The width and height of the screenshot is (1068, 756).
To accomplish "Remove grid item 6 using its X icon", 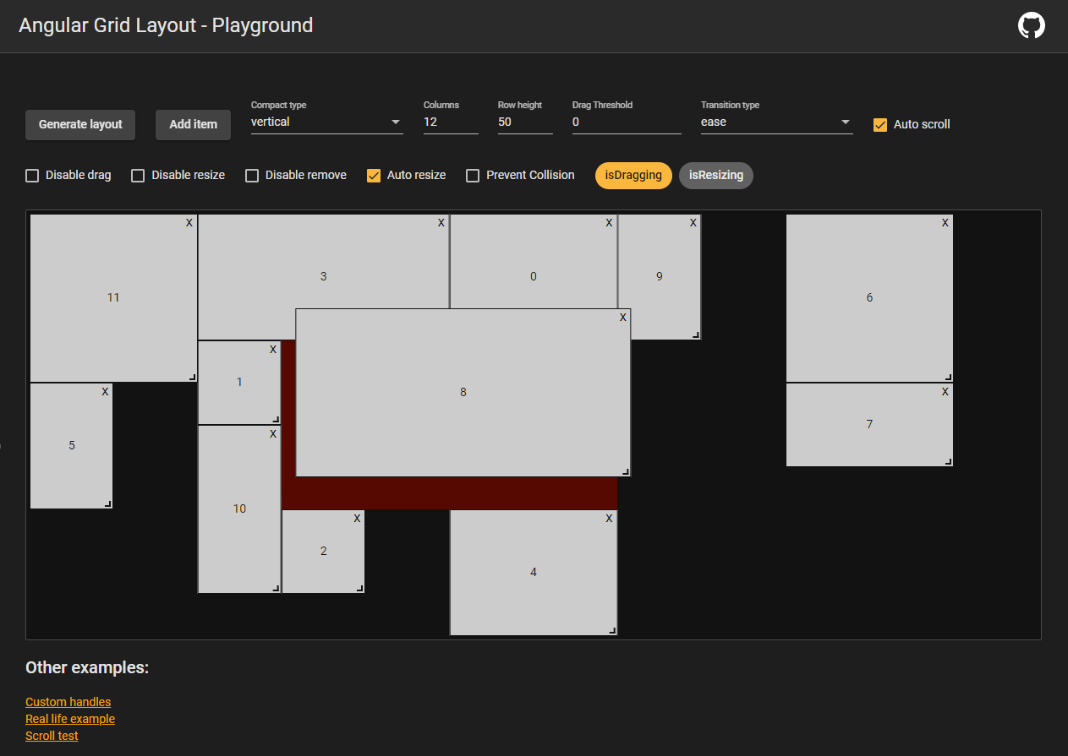I will tap(945, 223).
